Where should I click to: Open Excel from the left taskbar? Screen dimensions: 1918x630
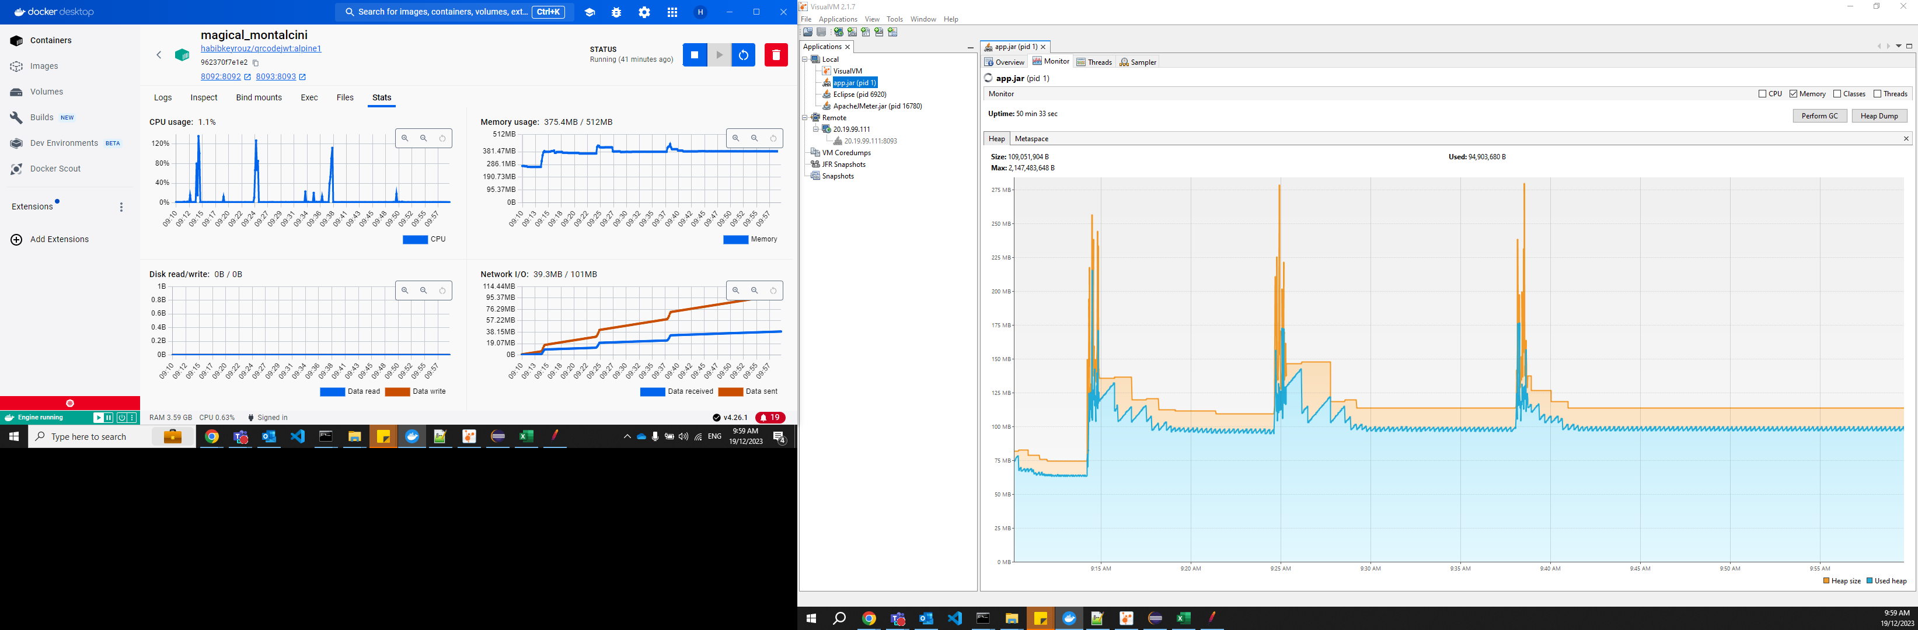[x=526, y=436]
